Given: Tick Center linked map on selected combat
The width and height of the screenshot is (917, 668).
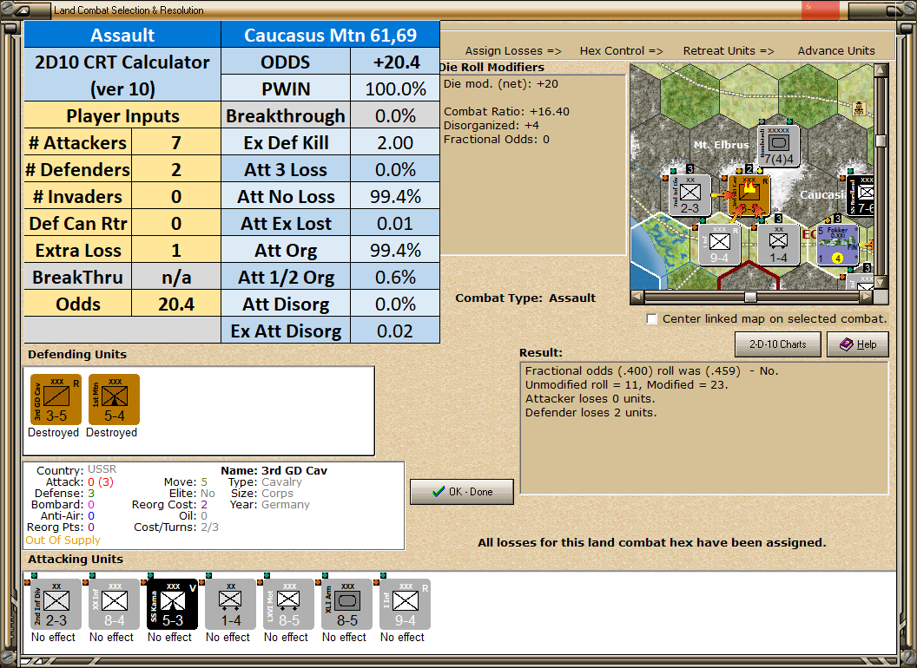Looking at the screenshot, I should [x=652, y=318].
